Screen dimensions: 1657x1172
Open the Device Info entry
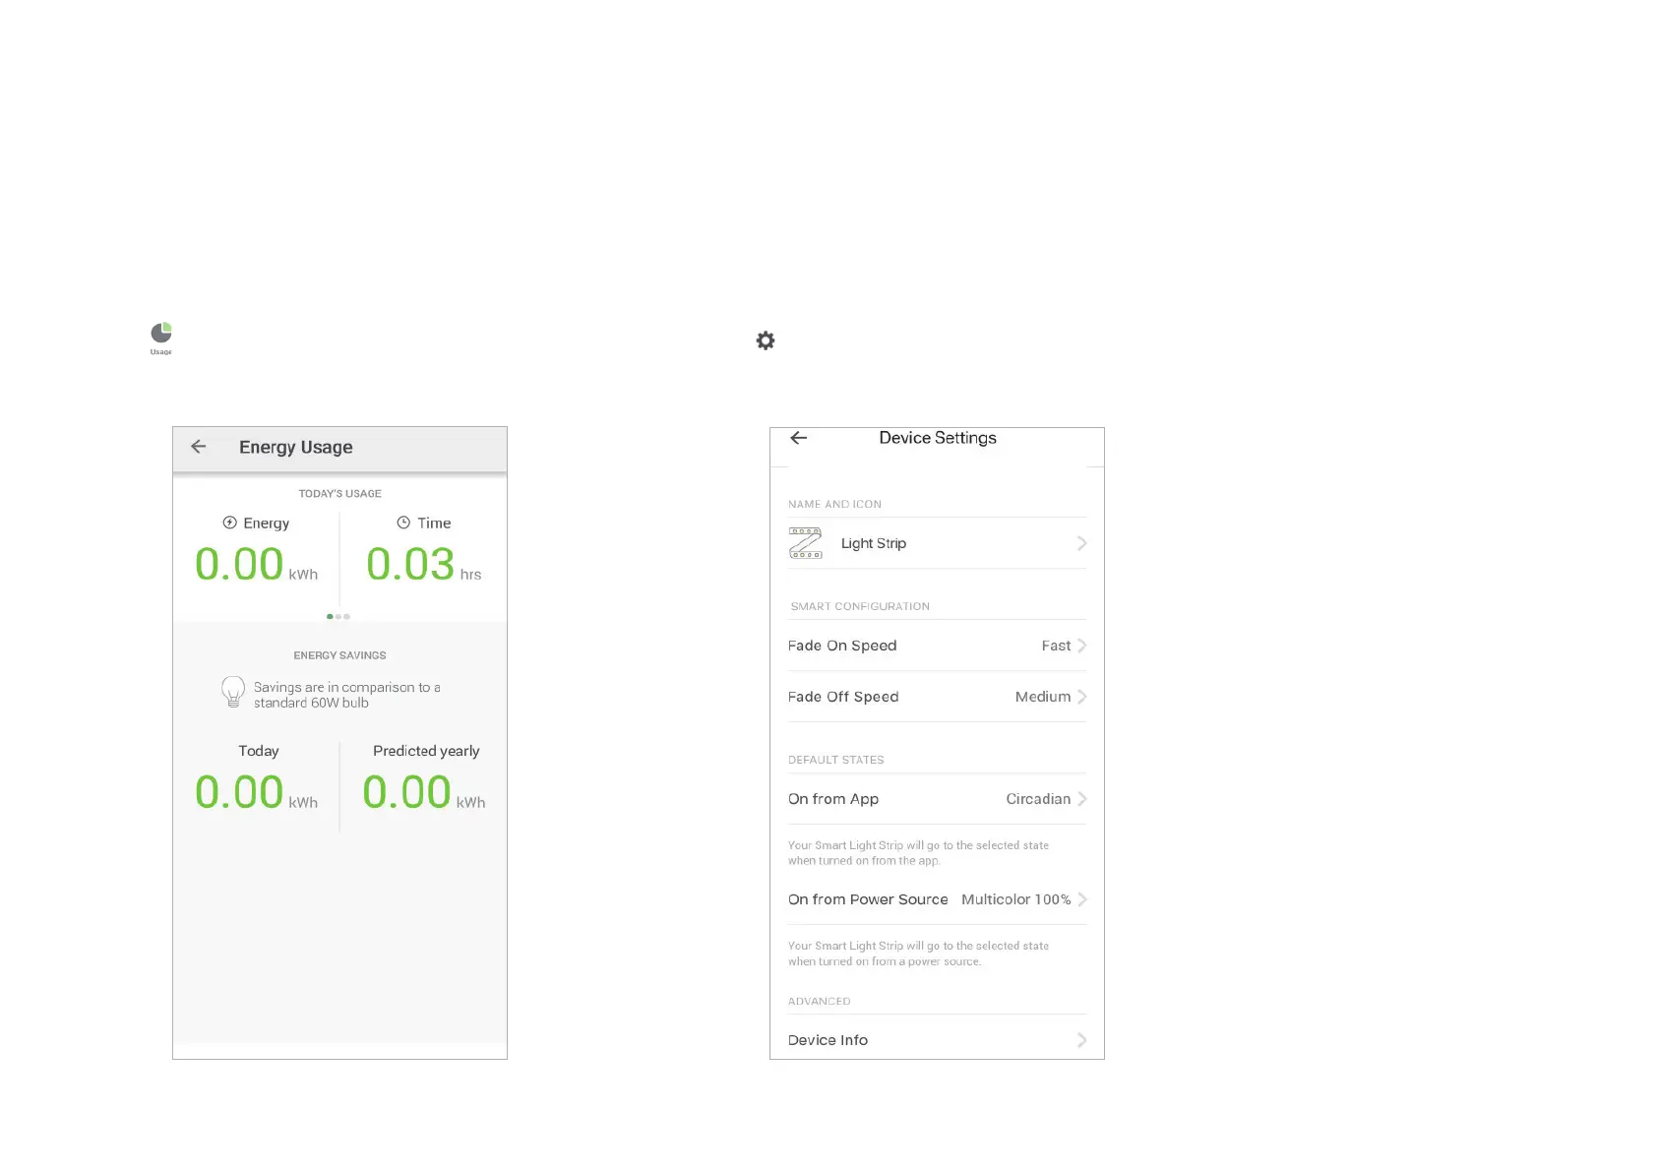click(828, 1040)
